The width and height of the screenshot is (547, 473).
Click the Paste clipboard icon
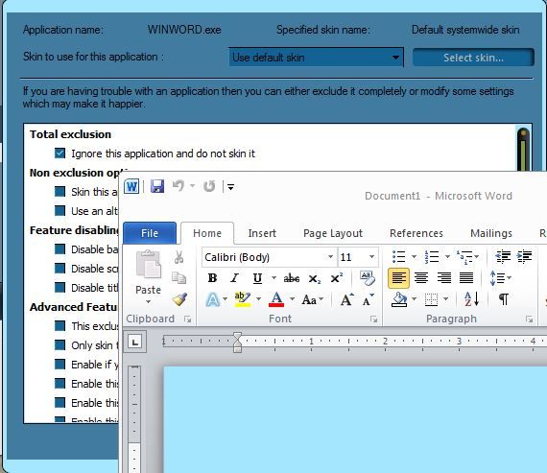tap(148, 265)
